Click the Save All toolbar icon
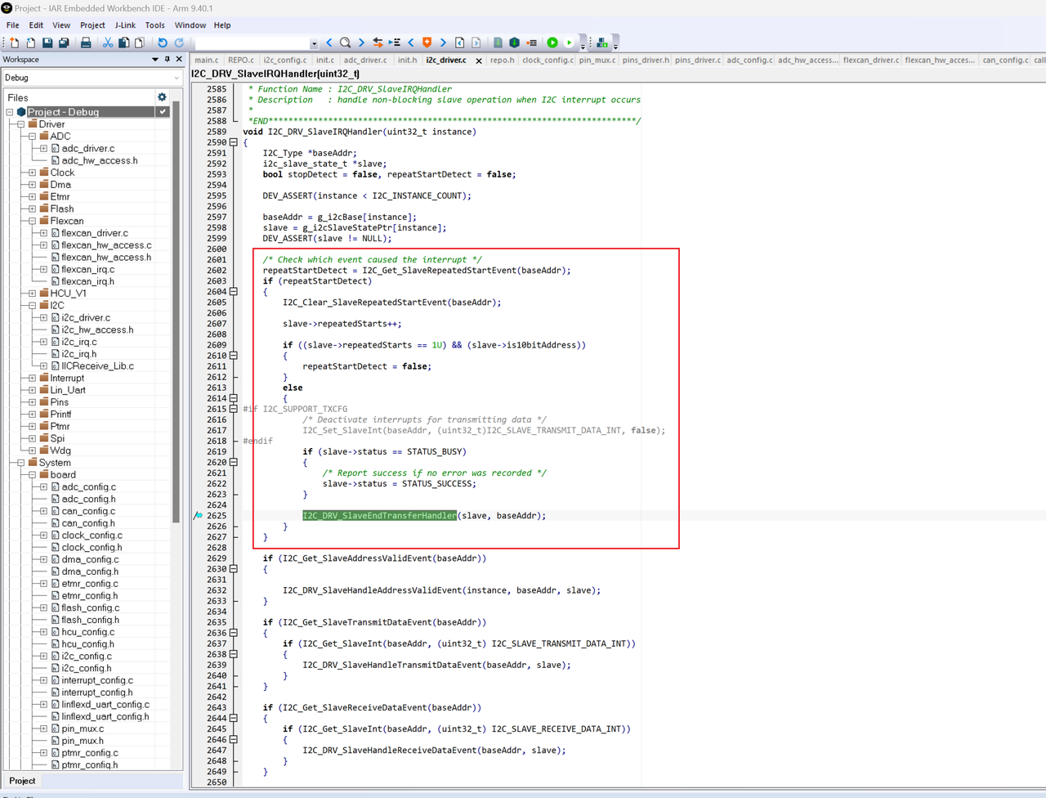The height and width of the screenshot is (798, 1046). (64, 43)
